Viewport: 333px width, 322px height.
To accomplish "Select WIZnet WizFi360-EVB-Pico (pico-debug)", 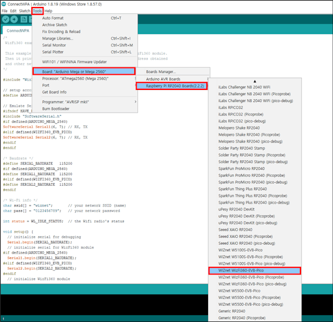I will 255,284.
